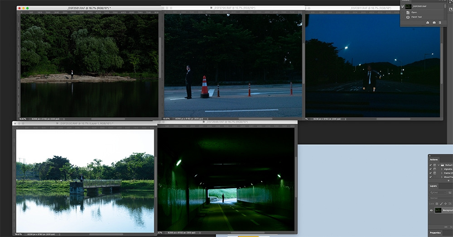Enable pixel layer filter icon in Layers
453x237 pixels.
(x=450, y=192)
